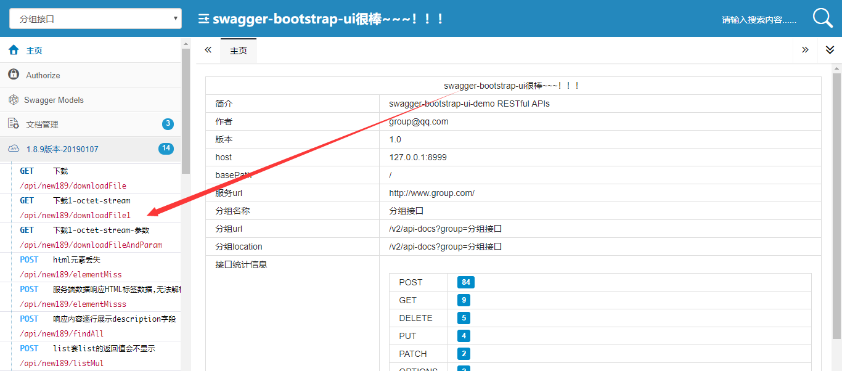This screenshot has width=842, height=371.
Task: Click the lock icon beside Authorize
Action: [x=14, y=74]
